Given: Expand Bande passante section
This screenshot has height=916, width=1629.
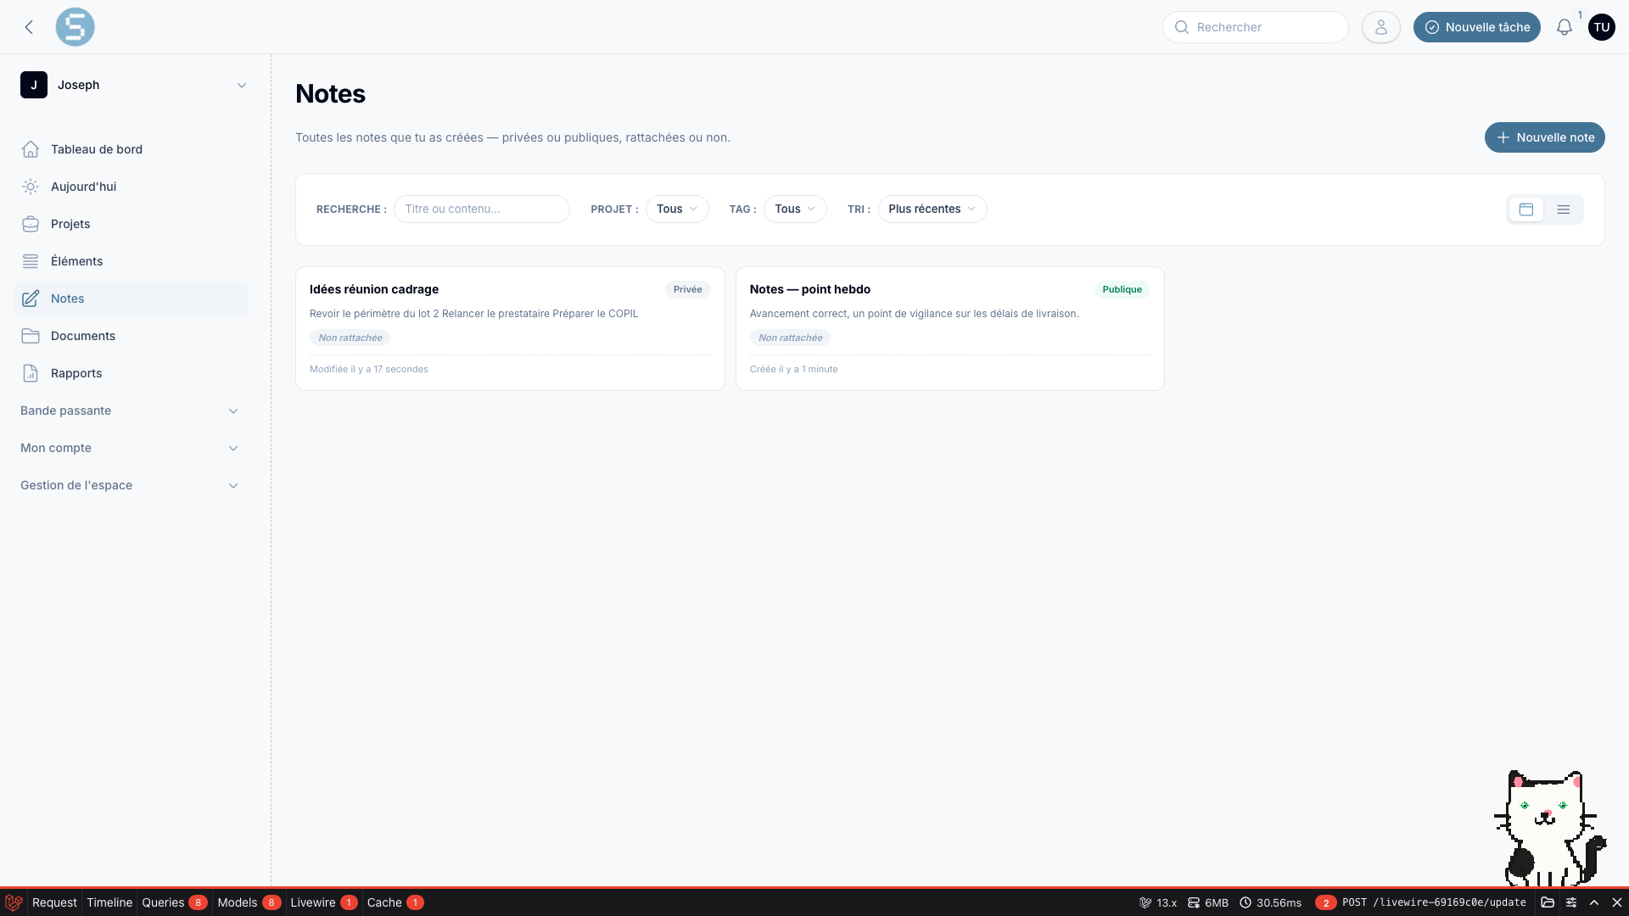Looking at the screenshot, I should pyautogui.click(x=131, y=411).
